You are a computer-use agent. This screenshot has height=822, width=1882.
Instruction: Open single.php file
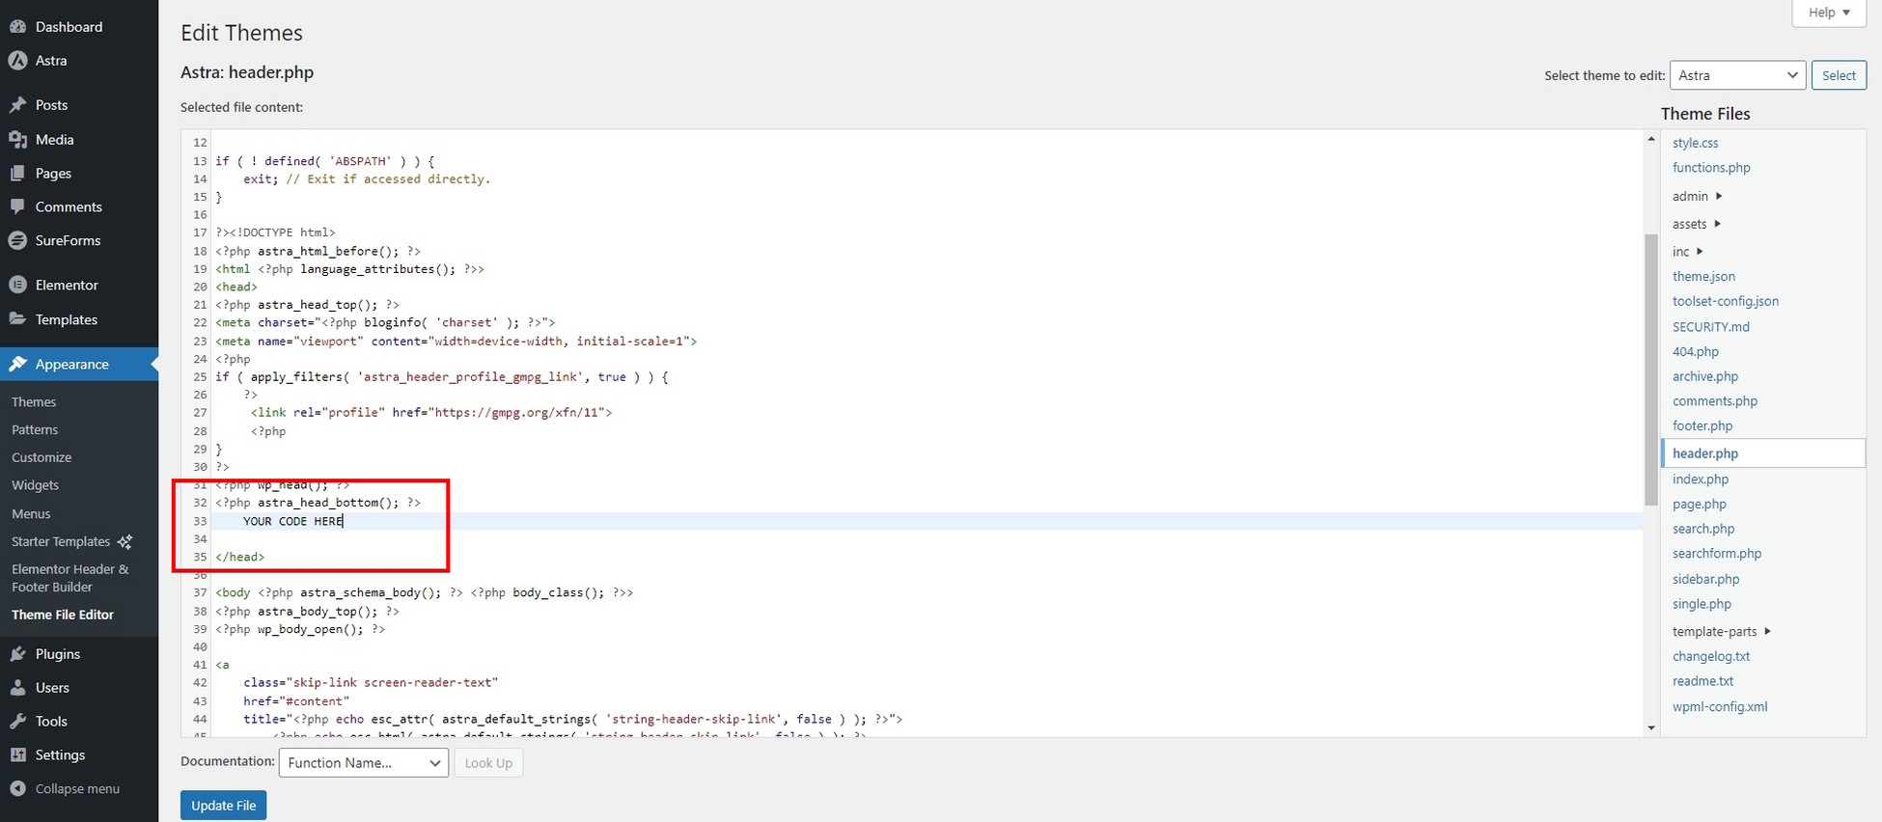[x=1702, y=605]
